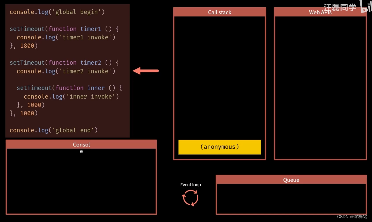Click the setTimeout keyword for timer1
Viewport: 372px width, 222px height.
(27, 29)
